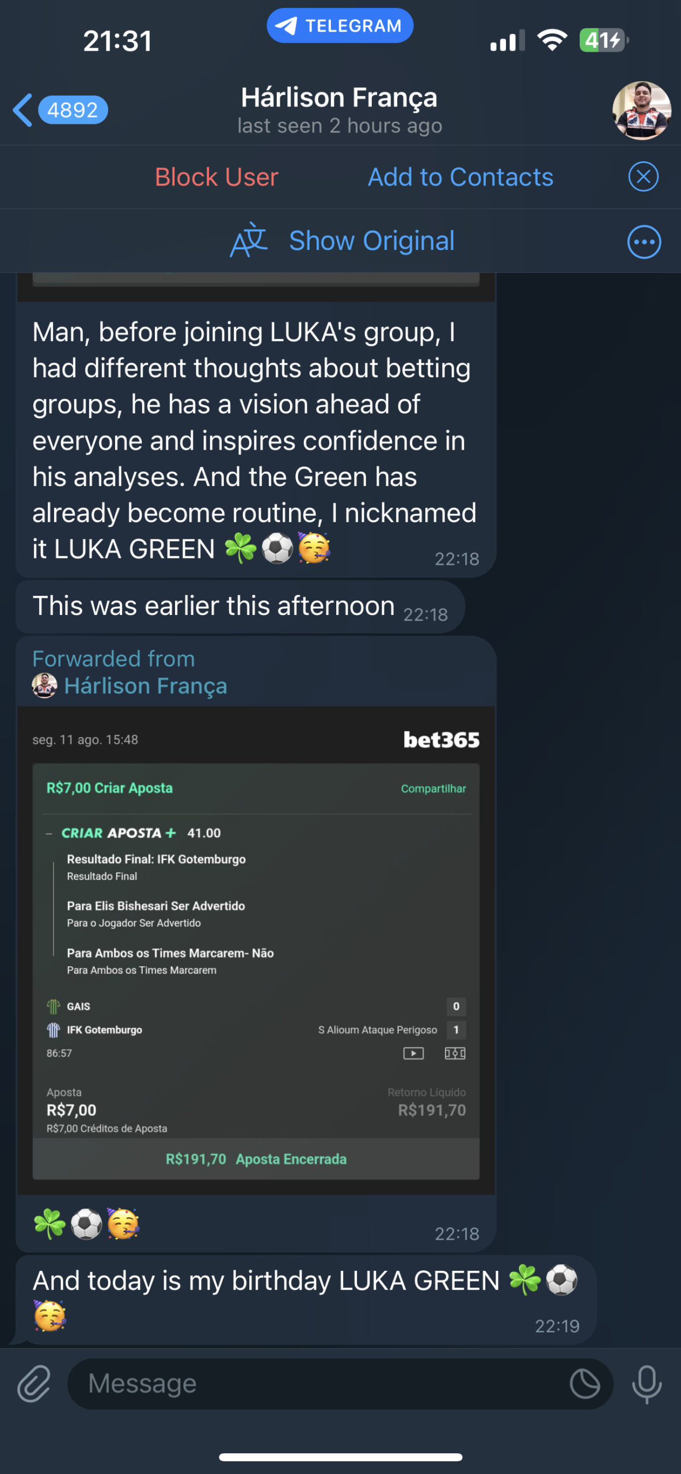Close the Block/Add contact bar
Viewport: 681px width, 1474px height.
[643, 177]
